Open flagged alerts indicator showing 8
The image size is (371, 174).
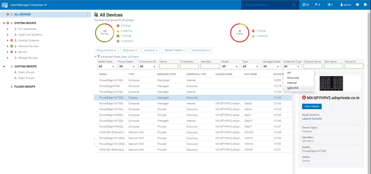coord(317,5)
